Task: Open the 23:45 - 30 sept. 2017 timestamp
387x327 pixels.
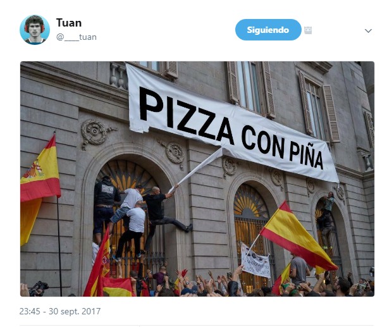Action: point(60,311)
